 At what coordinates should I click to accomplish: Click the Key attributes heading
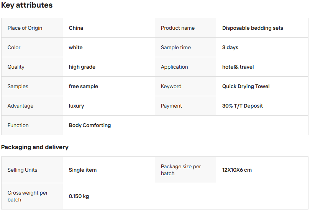click(x=27, y=5)
